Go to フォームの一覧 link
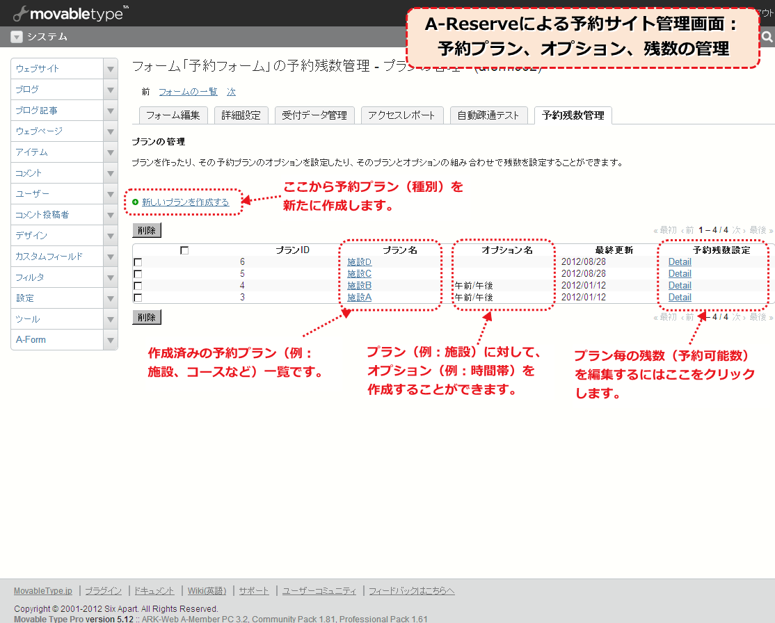The image size is (775, 623). click(x=188, y=92)
